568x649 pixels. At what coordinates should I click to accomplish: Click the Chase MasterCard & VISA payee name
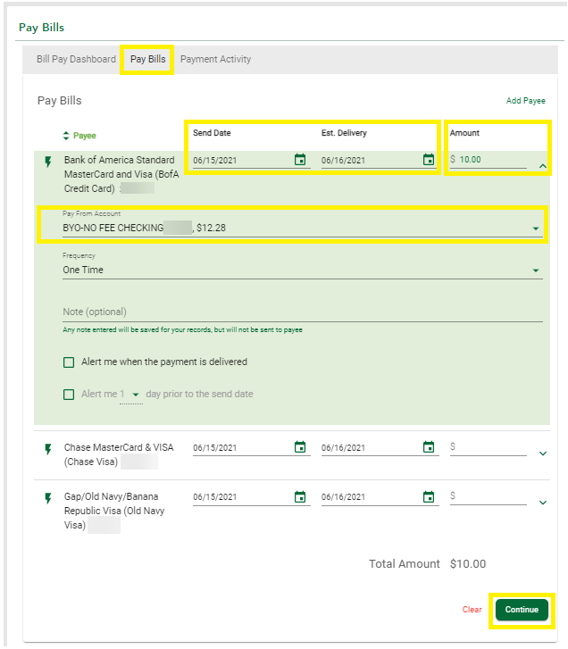click(x=119, y=454)
